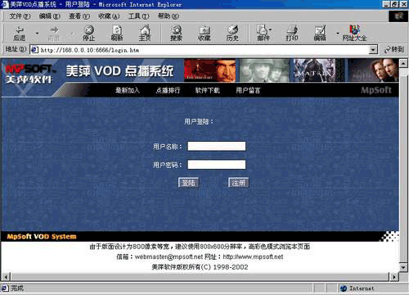Click the Internet zone icon in status bar

coord(344,288)
